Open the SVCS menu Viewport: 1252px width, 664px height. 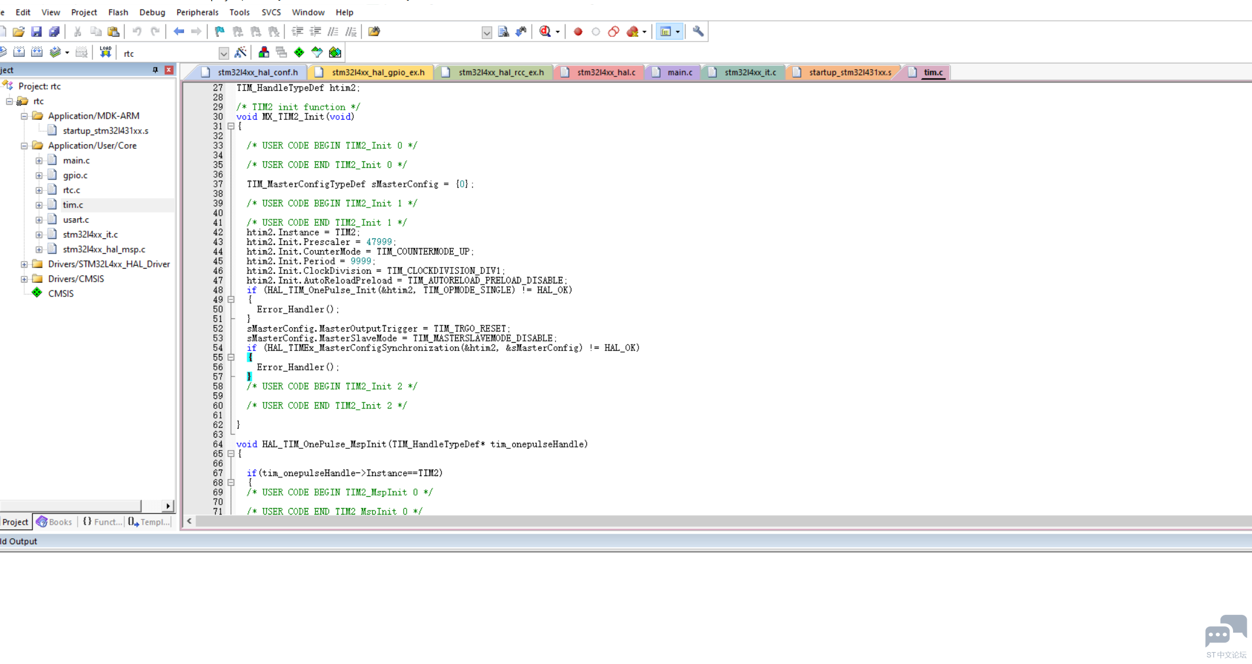tap(271, 12)
